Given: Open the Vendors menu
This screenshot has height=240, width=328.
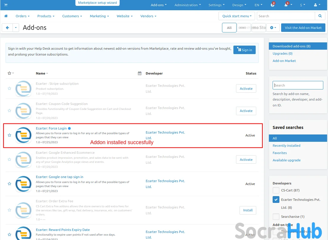Looking at the screenshot, I should (148, 16).
